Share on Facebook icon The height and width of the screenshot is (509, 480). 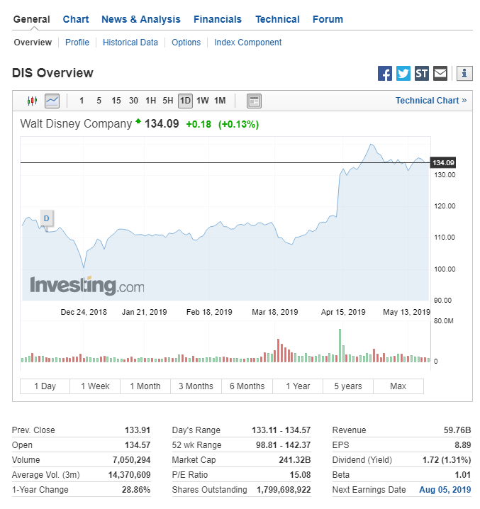click(385, 73)
